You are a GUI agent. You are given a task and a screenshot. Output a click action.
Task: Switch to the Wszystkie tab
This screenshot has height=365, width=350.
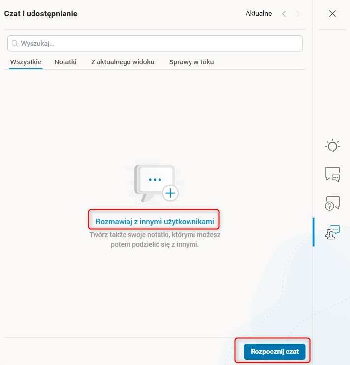pos(26,62)
